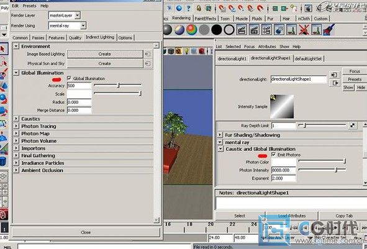Click the question mark help icon
This screenshot has height=249, width=367.
coord(189,8)
